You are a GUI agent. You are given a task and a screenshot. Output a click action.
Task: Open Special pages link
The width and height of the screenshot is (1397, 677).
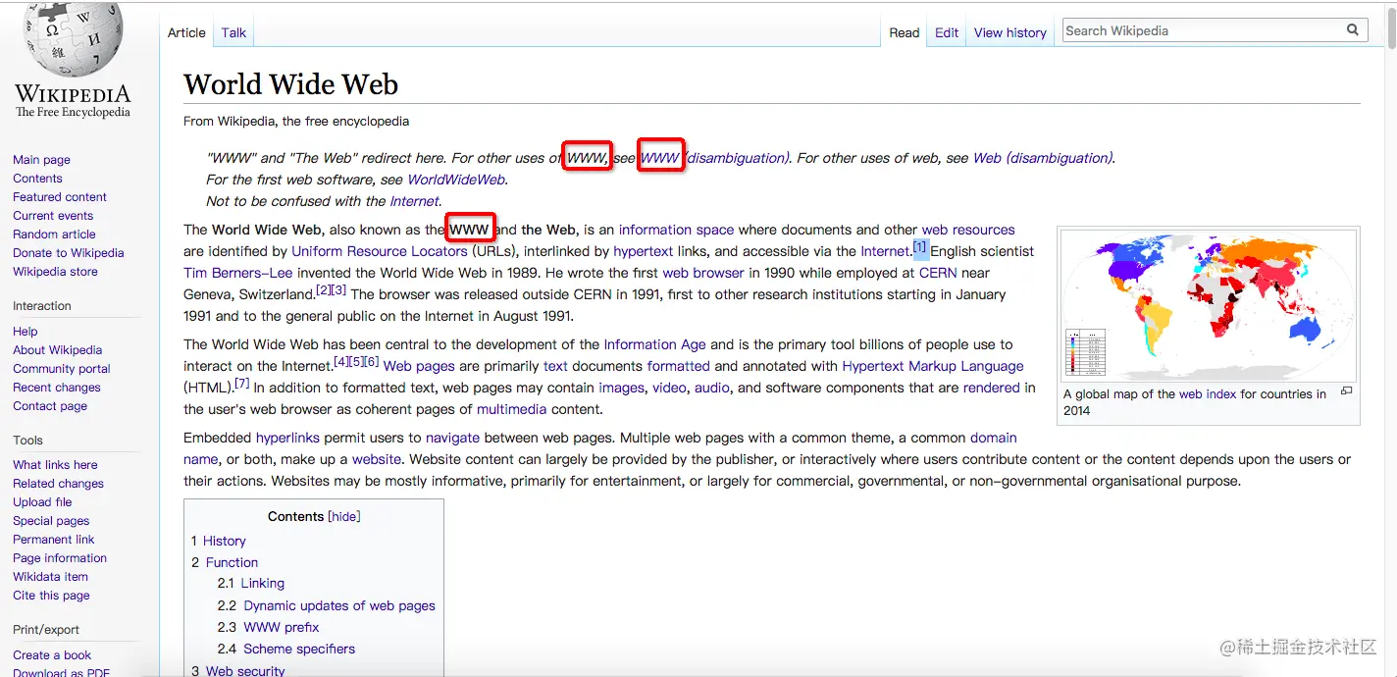(x=51, y=521)
